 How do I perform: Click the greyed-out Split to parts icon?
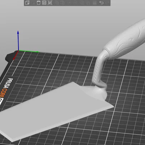(x=88, y=3)
